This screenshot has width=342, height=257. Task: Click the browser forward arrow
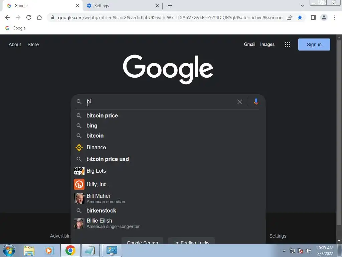pyautogui.click(x=18, y=17)
